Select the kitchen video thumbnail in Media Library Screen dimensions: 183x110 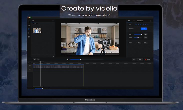(x=37, y=30)
